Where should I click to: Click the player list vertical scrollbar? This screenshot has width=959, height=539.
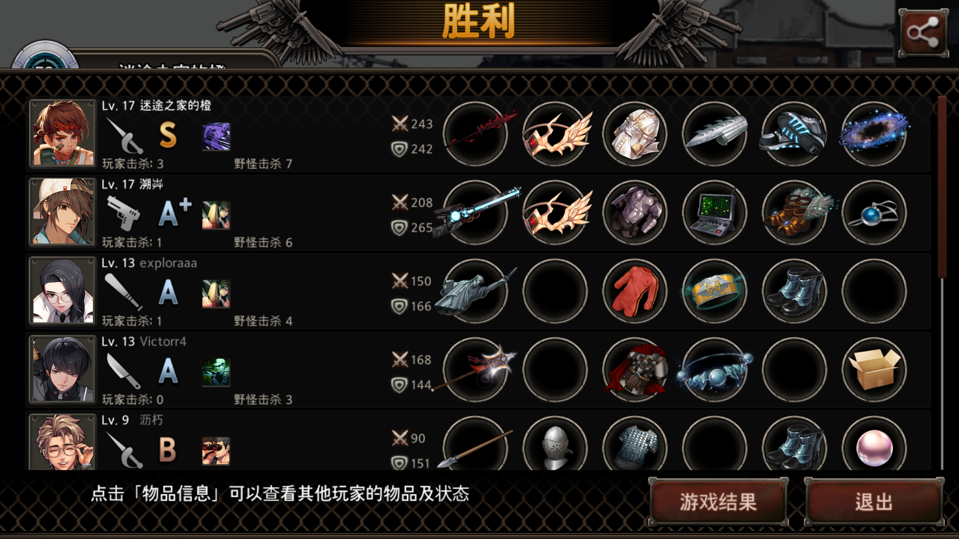tap(942, 282)
